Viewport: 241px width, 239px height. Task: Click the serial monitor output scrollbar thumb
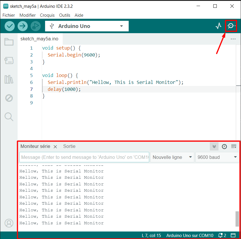click(237, 219)
